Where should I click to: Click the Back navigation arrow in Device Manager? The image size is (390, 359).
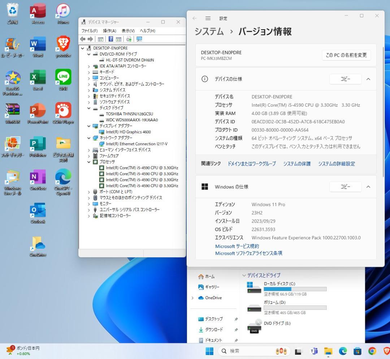(82, 39)
